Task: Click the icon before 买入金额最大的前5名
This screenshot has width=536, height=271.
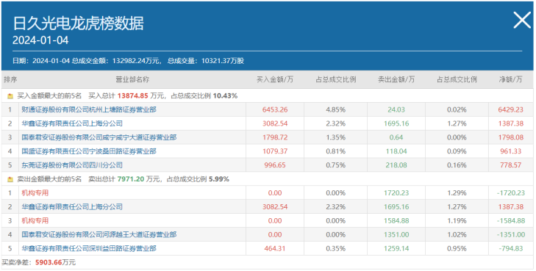Action: click(10, 96)
